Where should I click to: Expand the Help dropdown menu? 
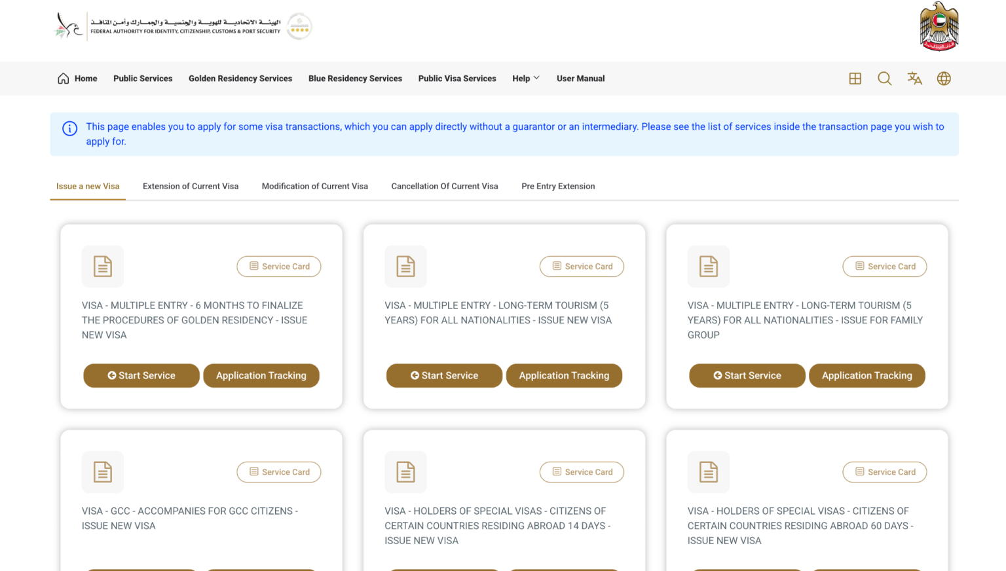pos(526,79)
